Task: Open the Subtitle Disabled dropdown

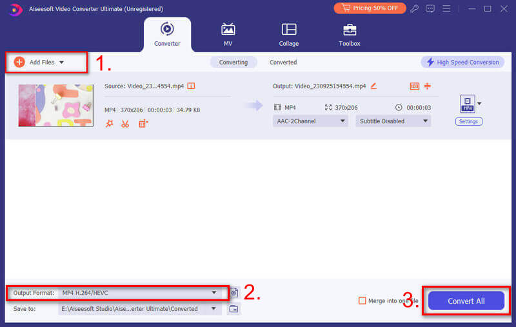Action: pos(393,121)
